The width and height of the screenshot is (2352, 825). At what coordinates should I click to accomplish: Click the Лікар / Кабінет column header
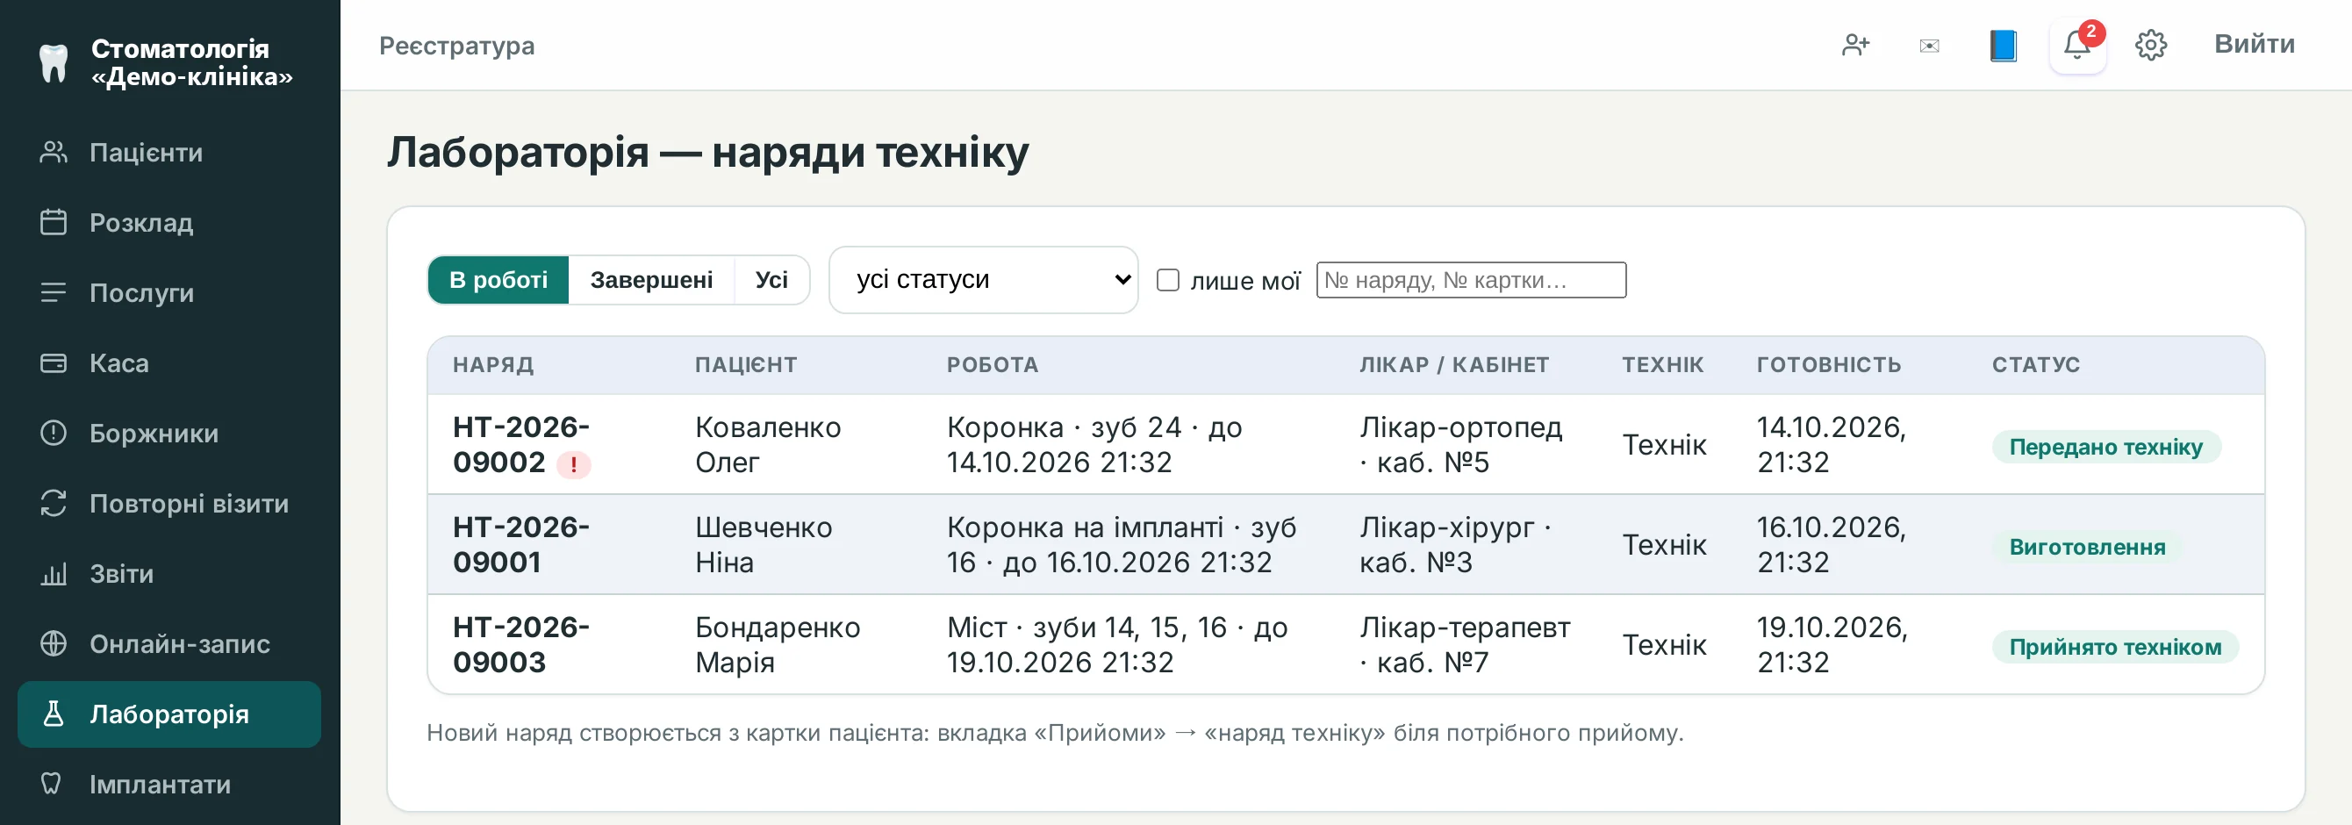coord(1454,365)
